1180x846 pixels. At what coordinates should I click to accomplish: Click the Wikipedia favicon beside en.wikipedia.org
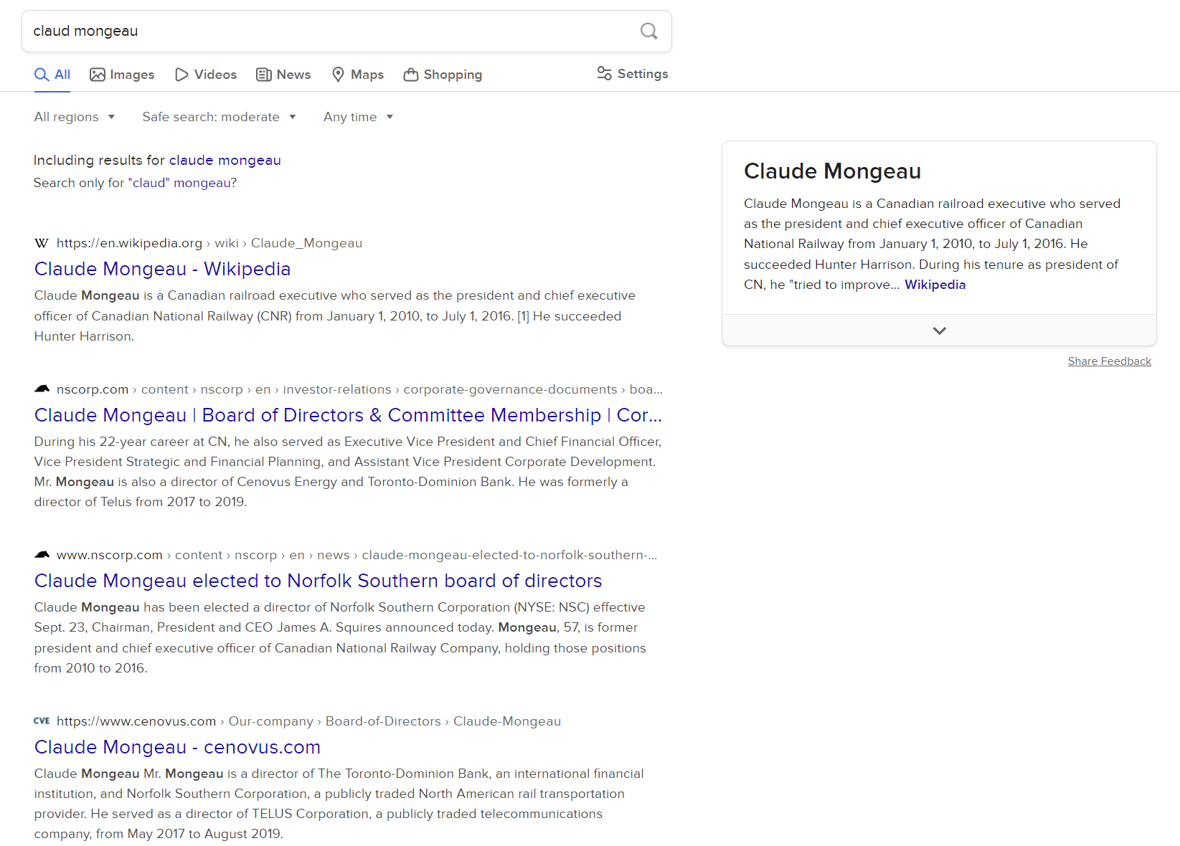pyautogui.click(x=42, y=243)
